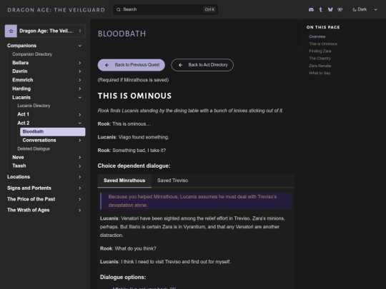Click Back to Previous Quest button
This screenshot has height=289, width=386.
(x=132, y=65)
